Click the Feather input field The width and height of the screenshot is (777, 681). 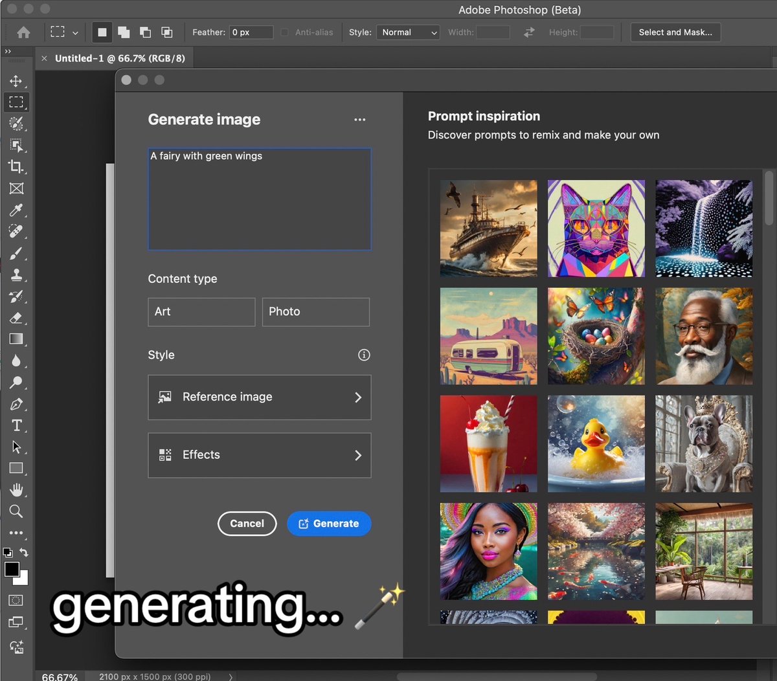(251, 32)
